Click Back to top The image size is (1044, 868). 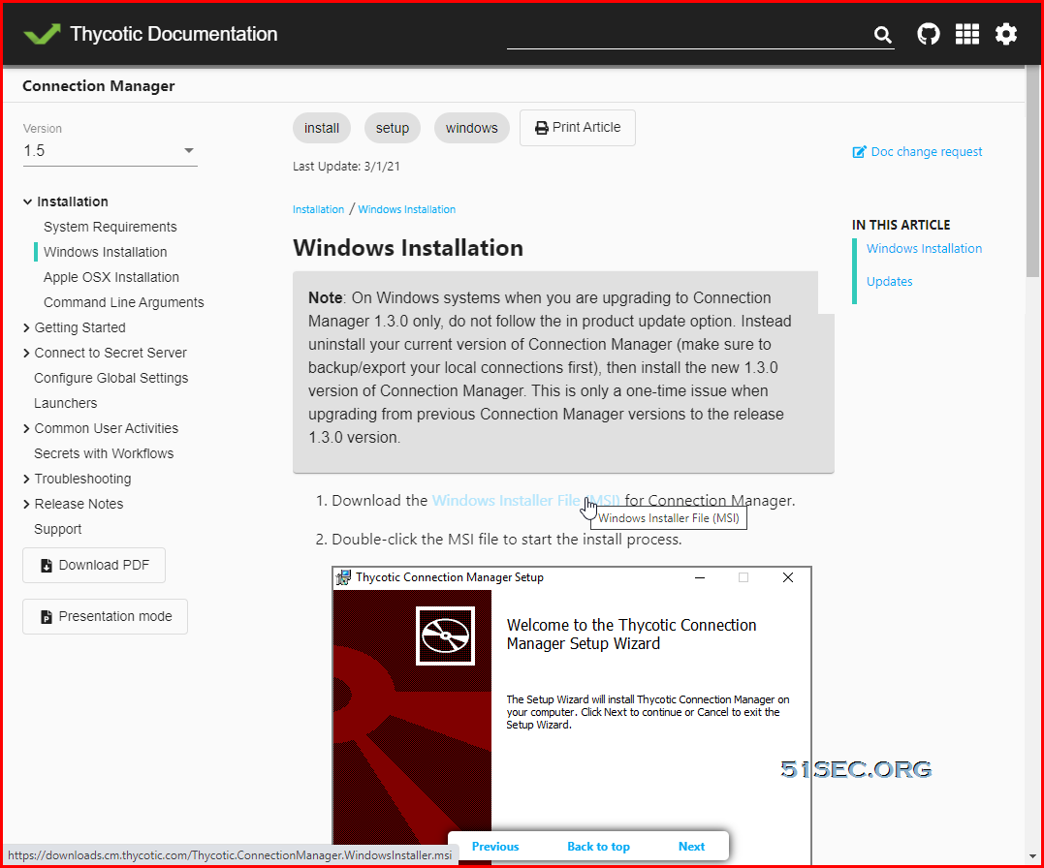click(598, 847)
